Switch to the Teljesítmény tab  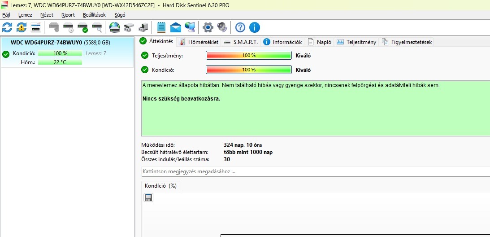point(356,42)
